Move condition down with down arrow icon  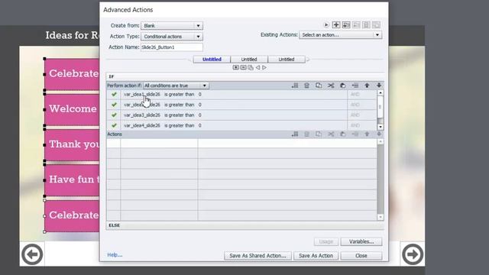point(379,86)
